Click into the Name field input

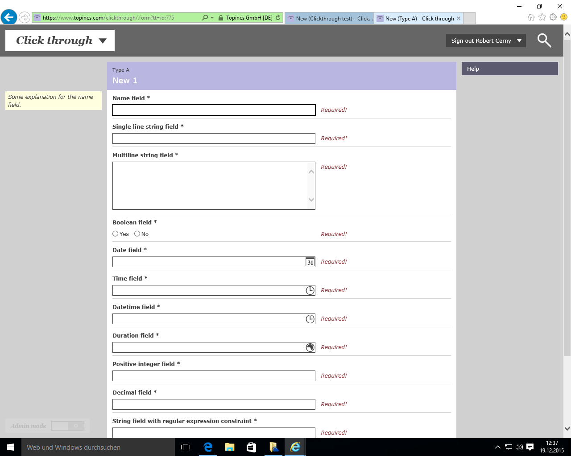click(214, 110)
